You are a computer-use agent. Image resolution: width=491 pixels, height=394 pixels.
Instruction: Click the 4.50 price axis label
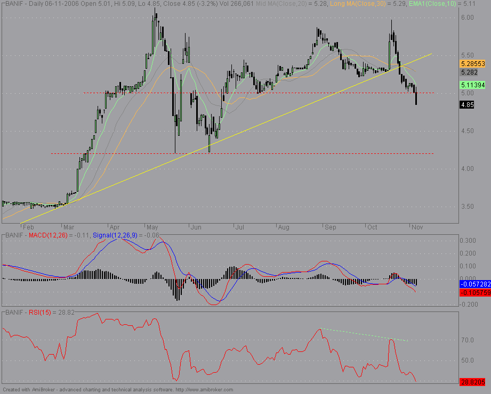click(x=467, y=131)
